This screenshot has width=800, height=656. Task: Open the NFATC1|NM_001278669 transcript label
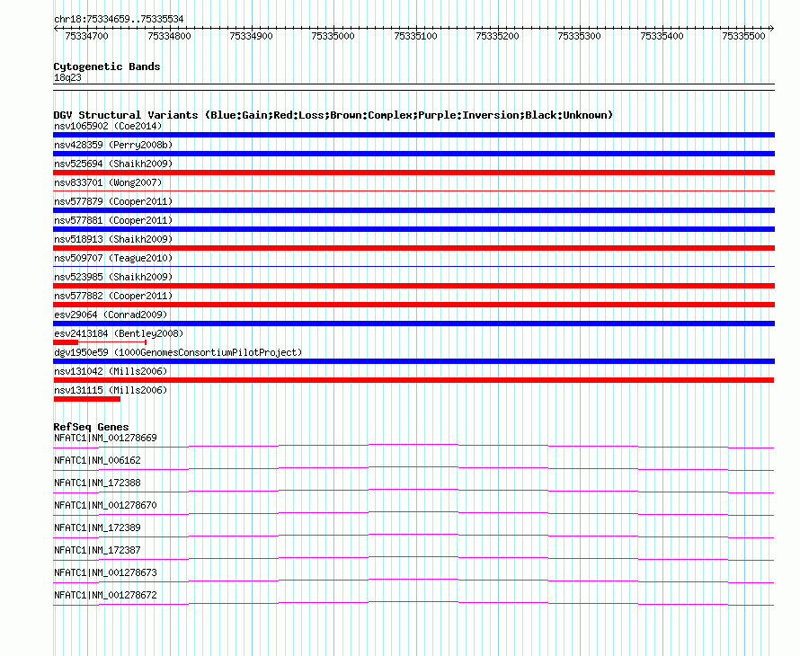[105, 439]
